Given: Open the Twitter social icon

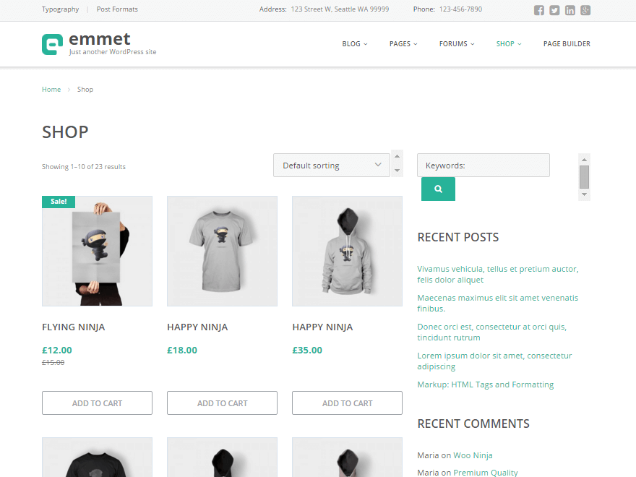Looking at the screenshot, I should [554, 10].
